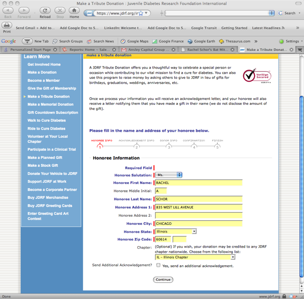The height and width of the screenshot is (299, 304).
Task: Click the Forward navigation arrow
Action: click(24, 11)
